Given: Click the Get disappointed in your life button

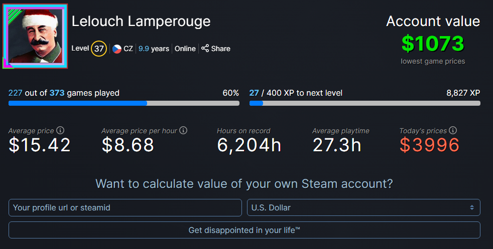Looking at the screenshot, I should click(x=244, y=230).
